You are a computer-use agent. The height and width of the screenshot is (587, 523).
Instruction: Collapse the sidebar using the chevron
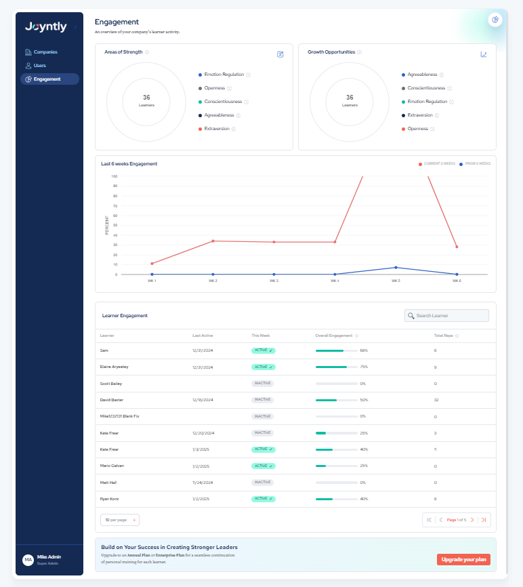[75, 27]
